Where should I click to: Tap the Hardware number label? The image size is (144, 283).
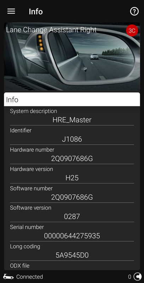tap(32, 150)
